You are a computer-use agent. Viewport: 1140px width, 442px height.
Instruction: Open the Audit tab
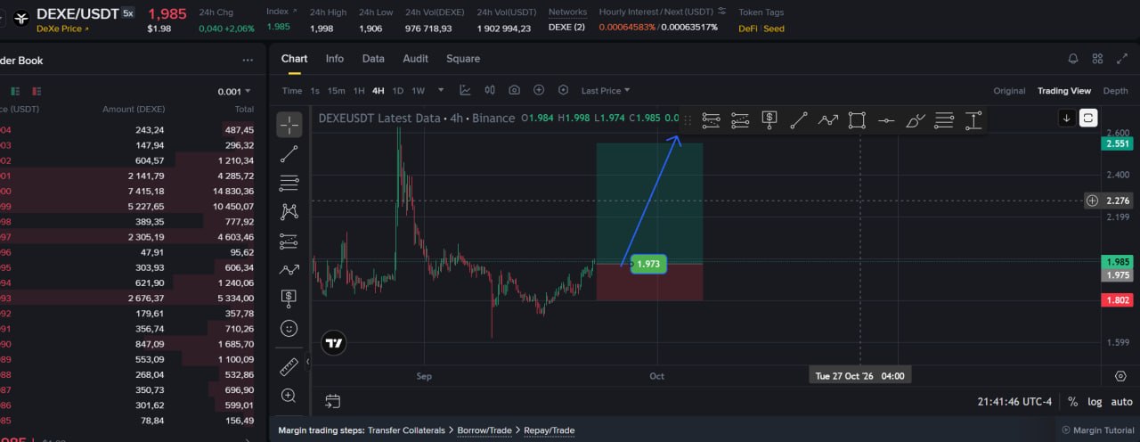pyautogui.click(x=416, y=59)
